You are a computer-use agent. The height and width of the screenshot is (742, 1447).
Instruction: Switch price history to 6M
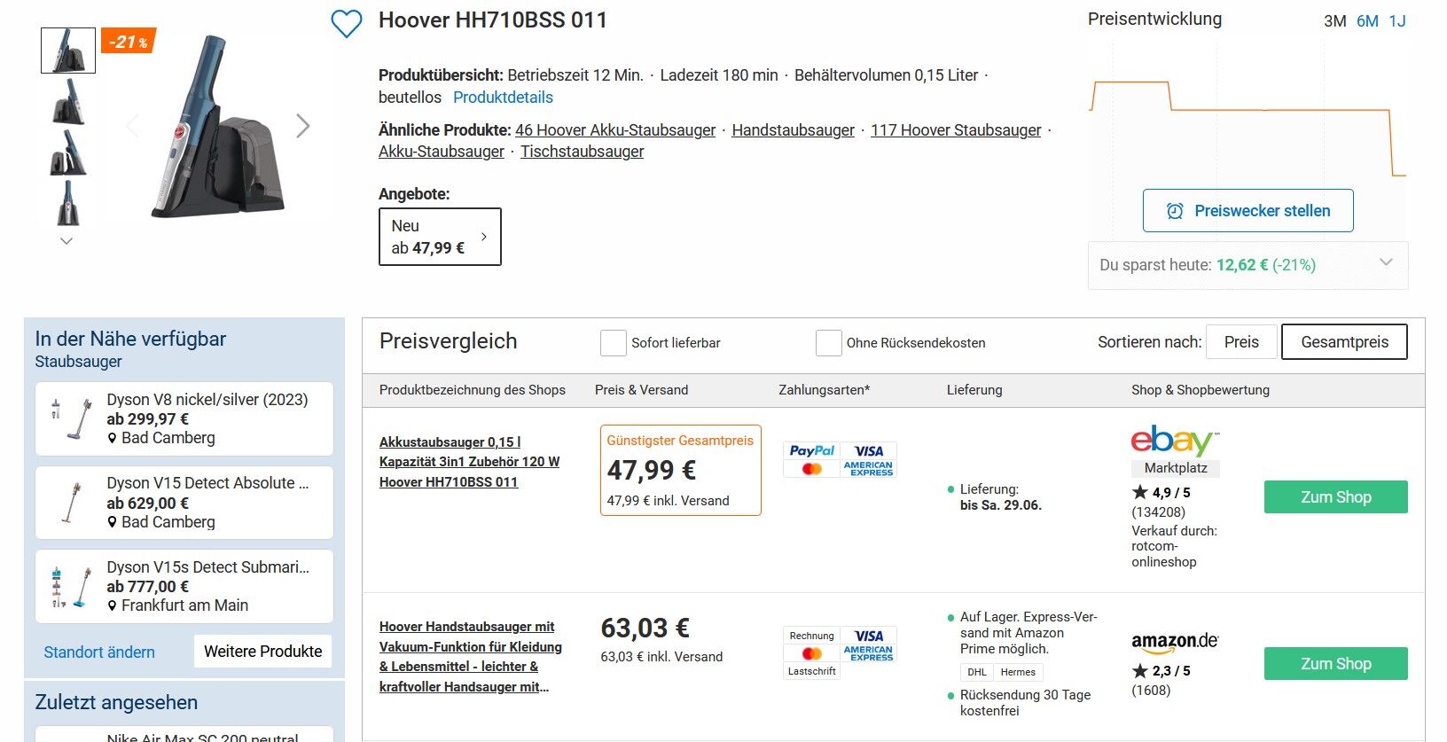[x=1367, y=21]
